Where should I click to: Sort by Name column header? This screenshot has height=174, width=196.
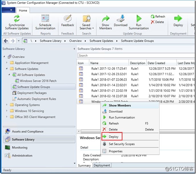pos(109,63)
